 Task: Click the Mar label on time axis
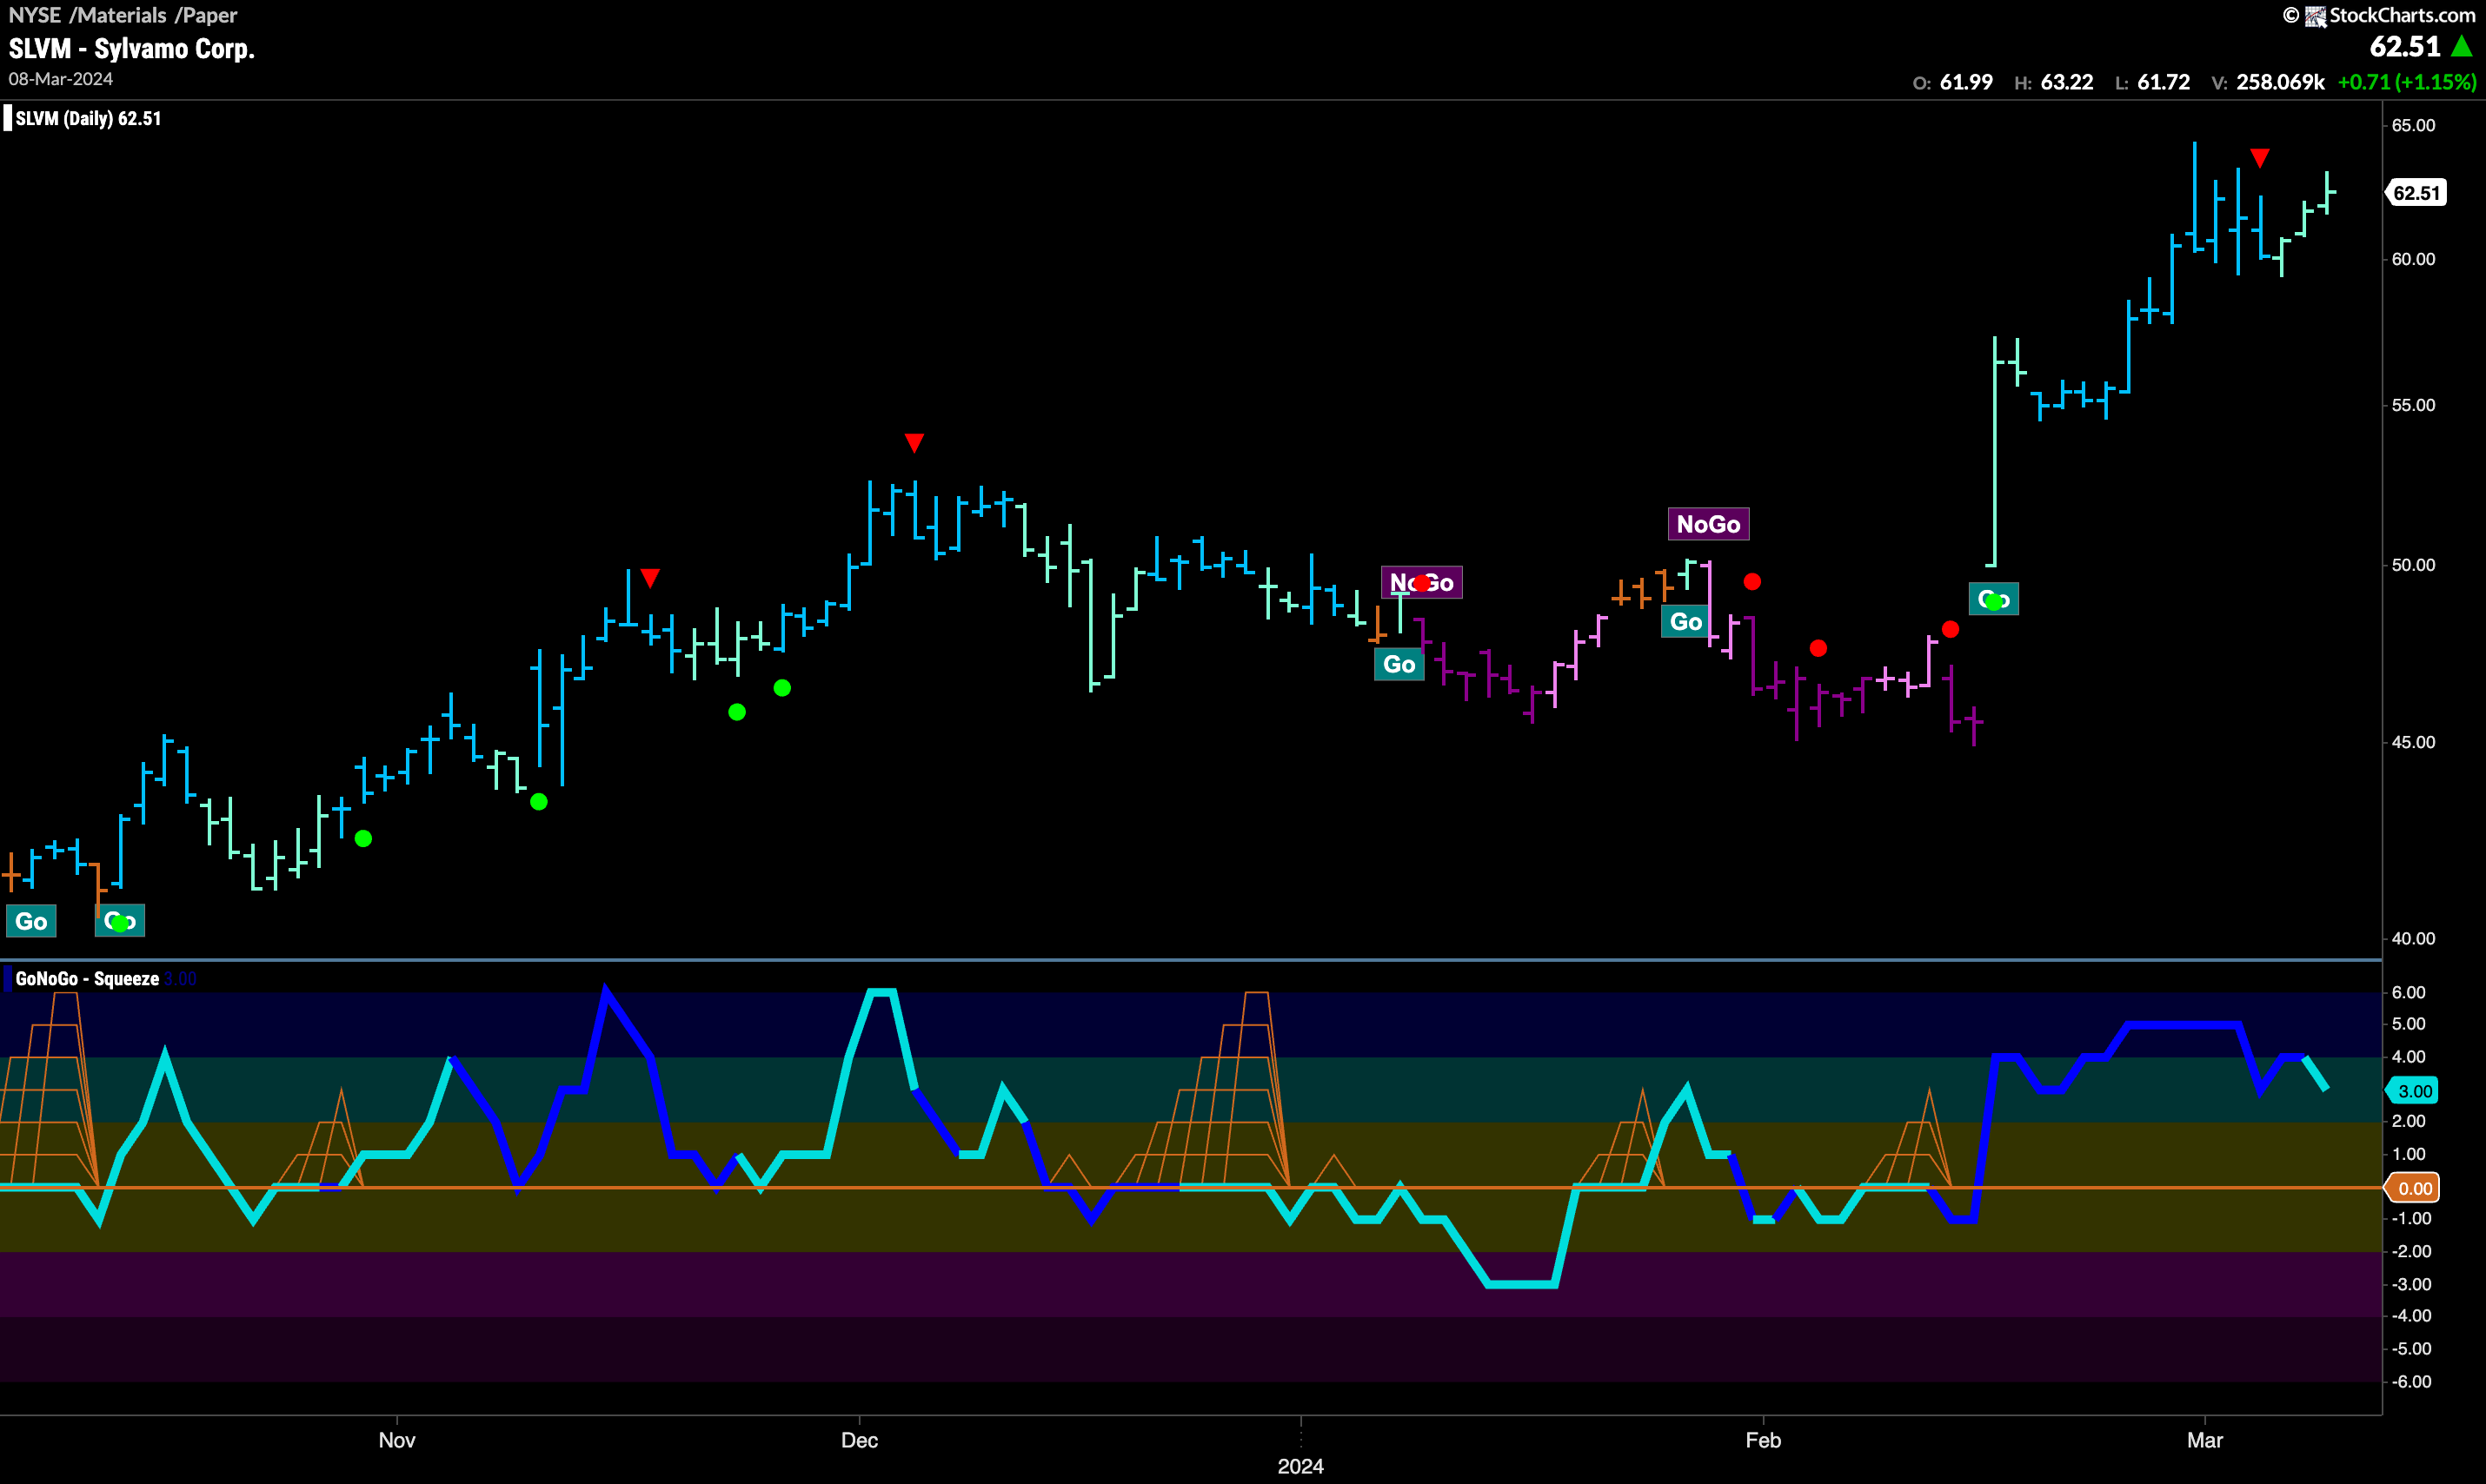[2205, 1440]
